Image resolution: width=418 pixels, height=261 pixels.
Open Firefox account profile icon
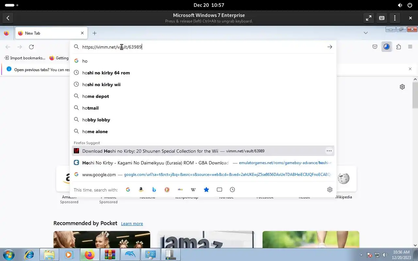(387, 47)
